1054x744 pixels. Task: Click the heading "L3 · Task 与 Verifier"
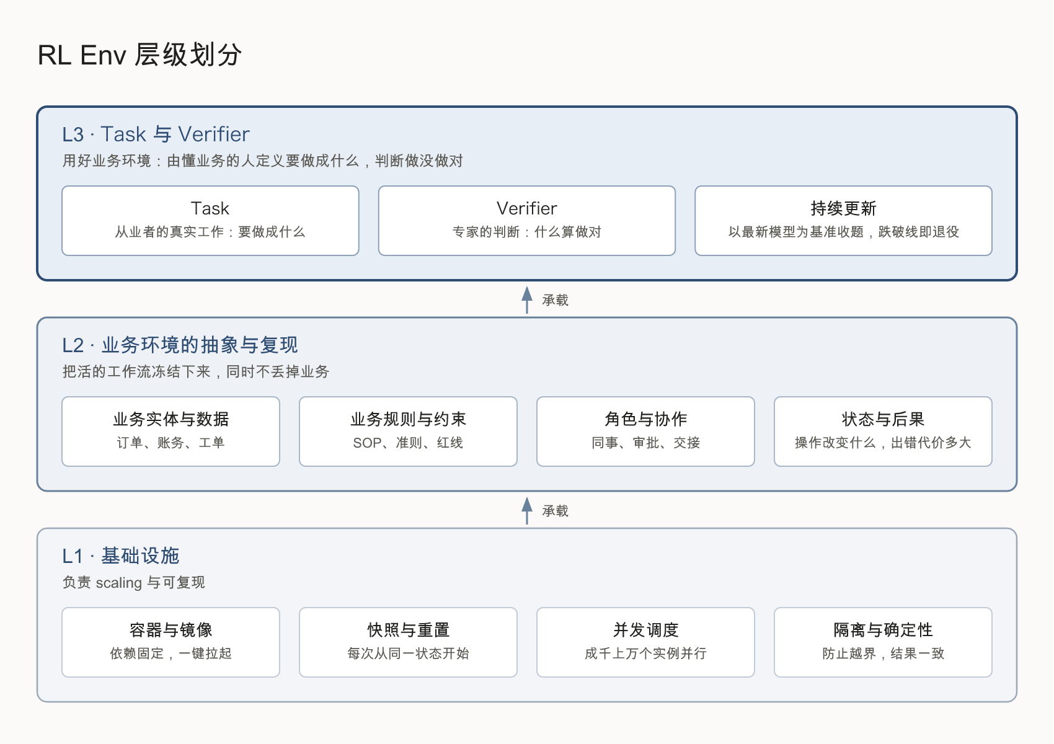pyautogui.click(x=156, y=134)
